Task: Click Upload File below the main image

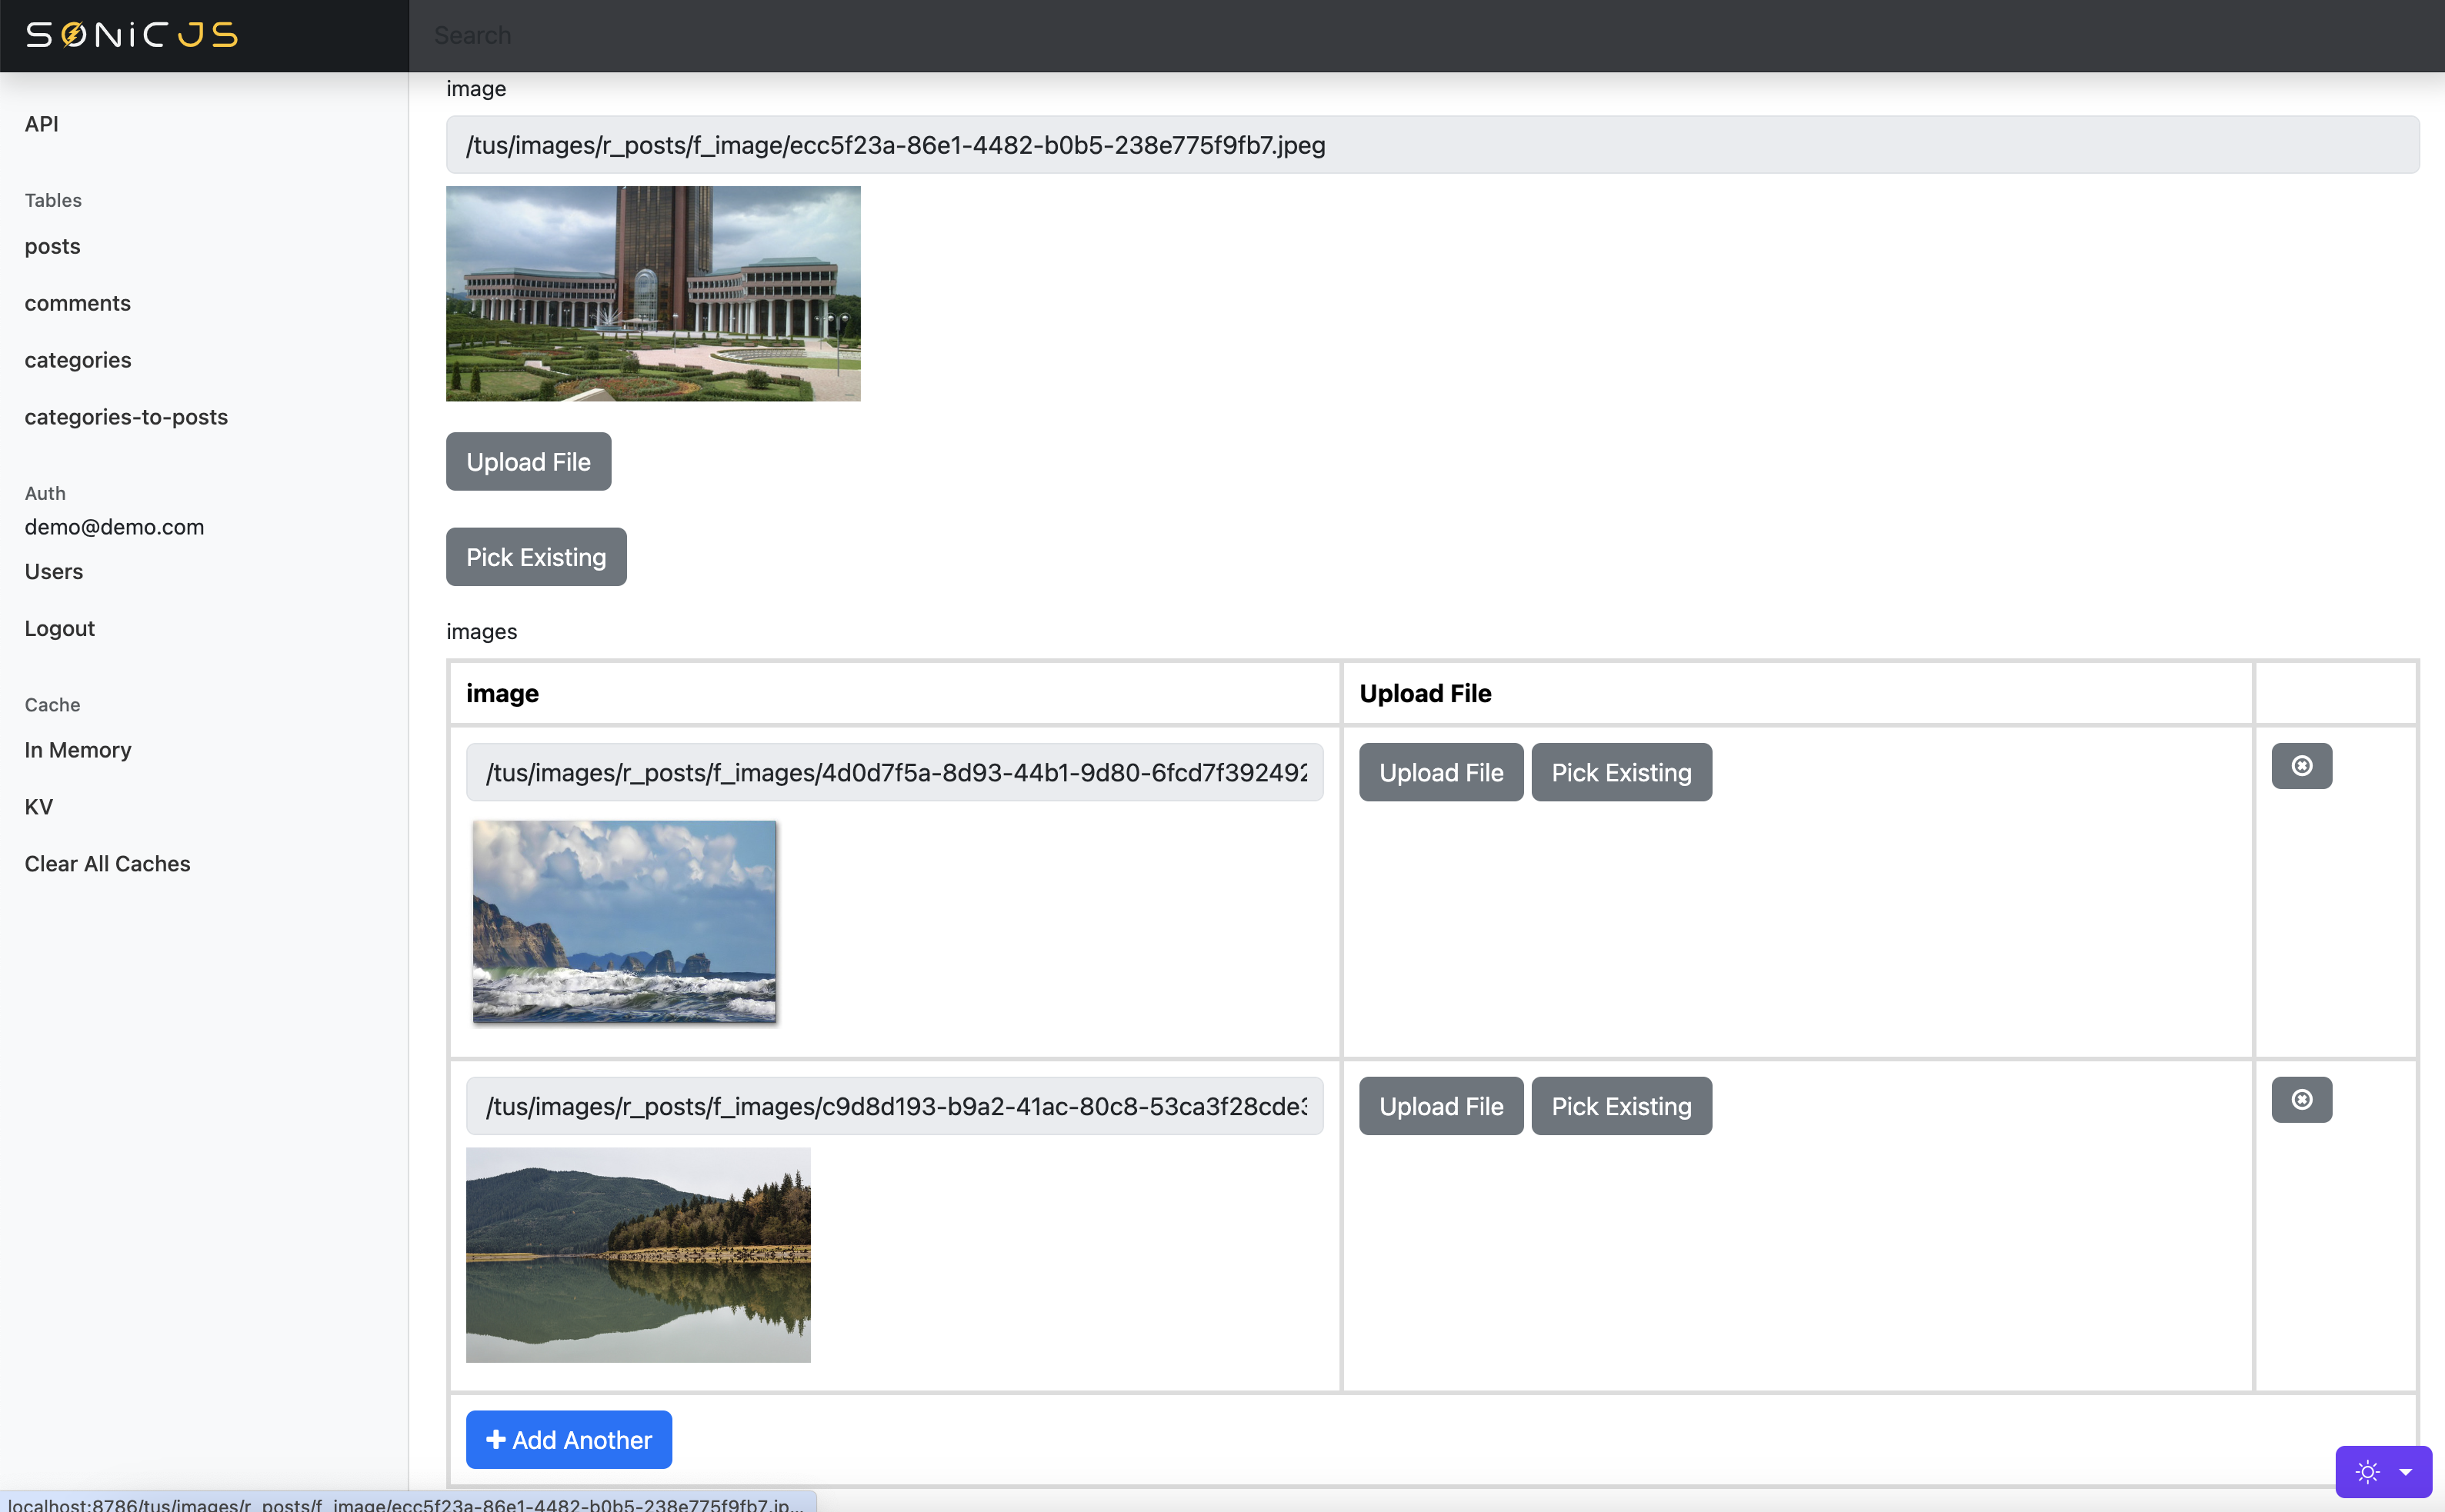Action: click(529, 461)
